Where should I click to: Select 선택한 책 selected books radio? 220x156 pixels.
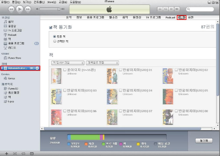pos(54,41)
